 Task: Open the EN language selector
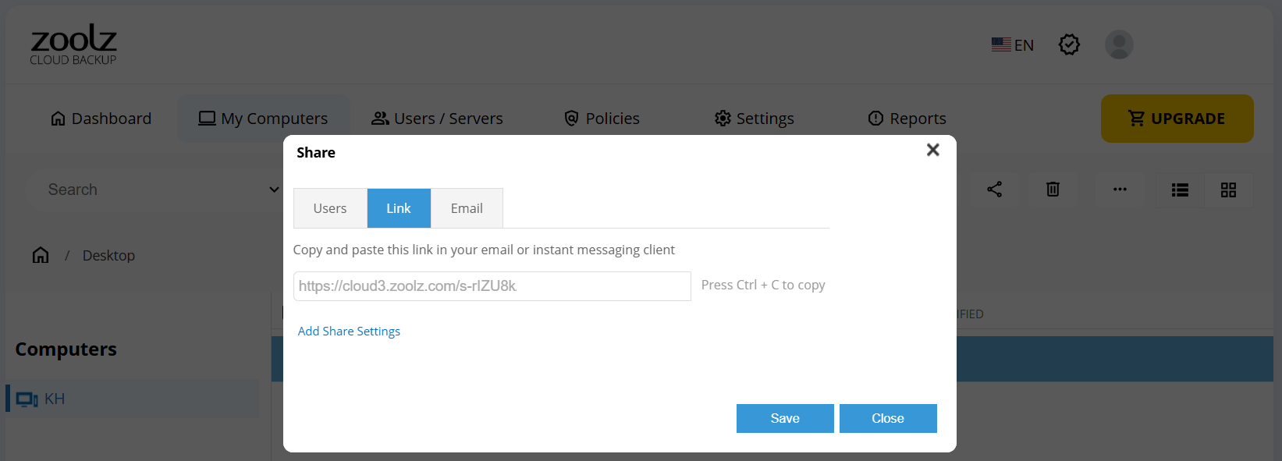click(1013, 45)
